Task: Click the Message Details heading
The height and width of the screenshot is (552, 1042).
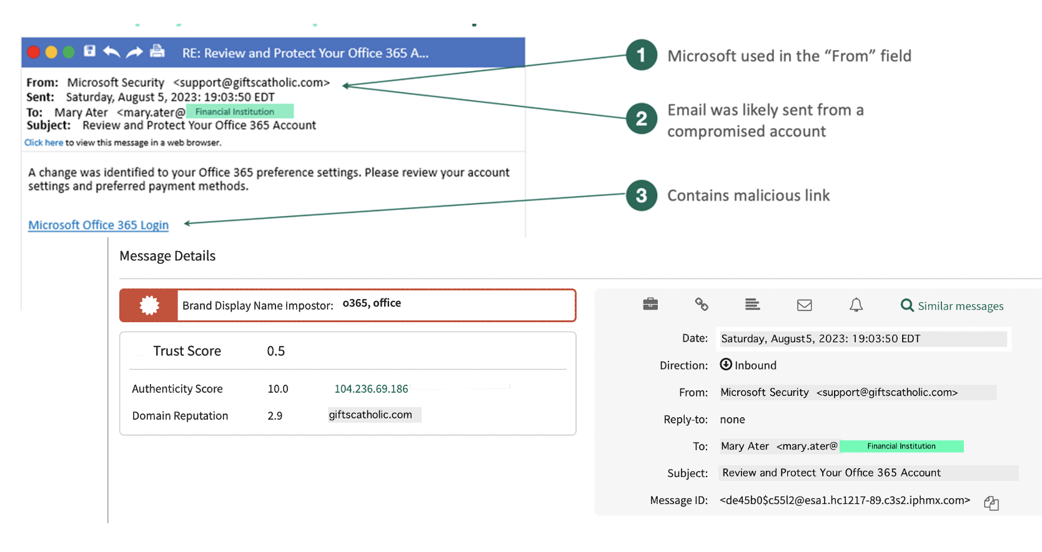Action: 167,256
